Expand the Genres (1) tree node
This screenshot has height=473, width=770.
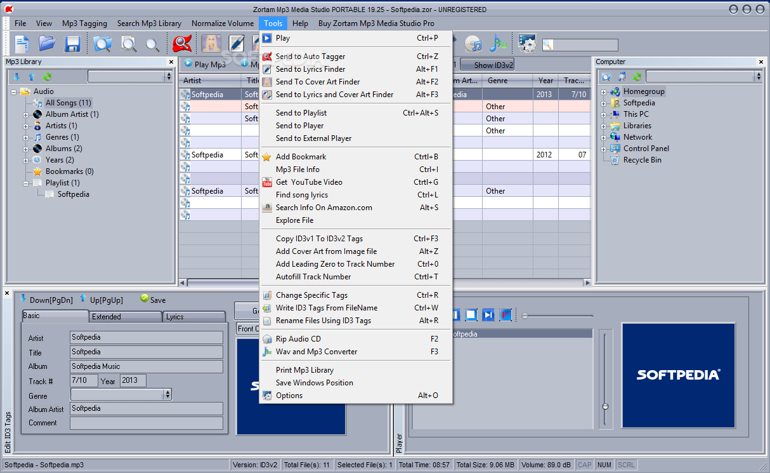point(26,138)
